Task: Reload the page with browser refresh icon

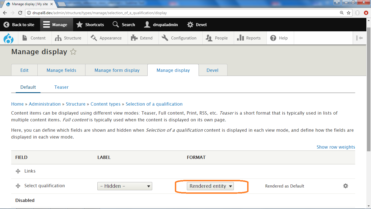Action: [x=20, y=13]
